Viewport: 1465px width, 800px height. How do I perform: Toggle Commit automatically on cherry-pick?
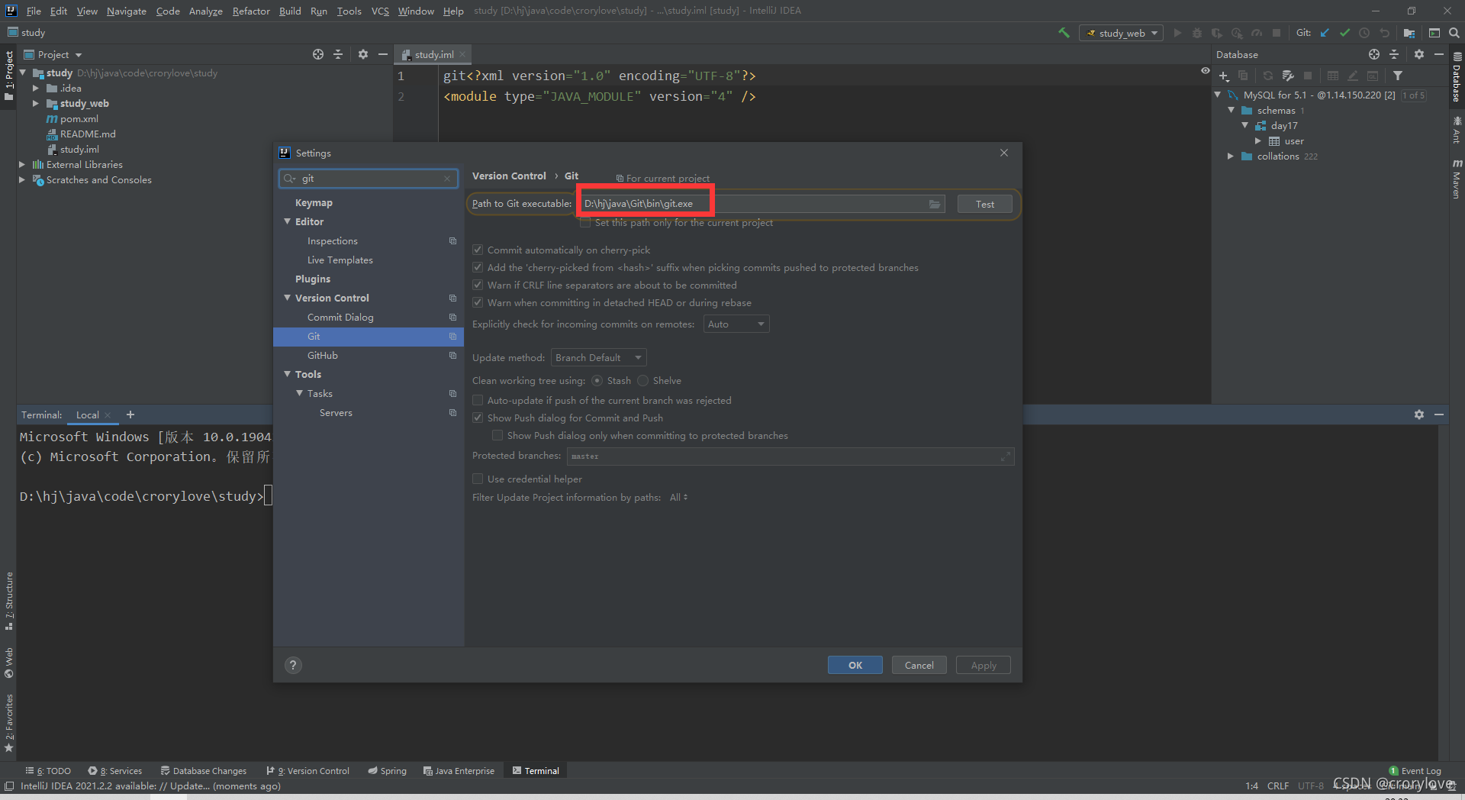478,250
